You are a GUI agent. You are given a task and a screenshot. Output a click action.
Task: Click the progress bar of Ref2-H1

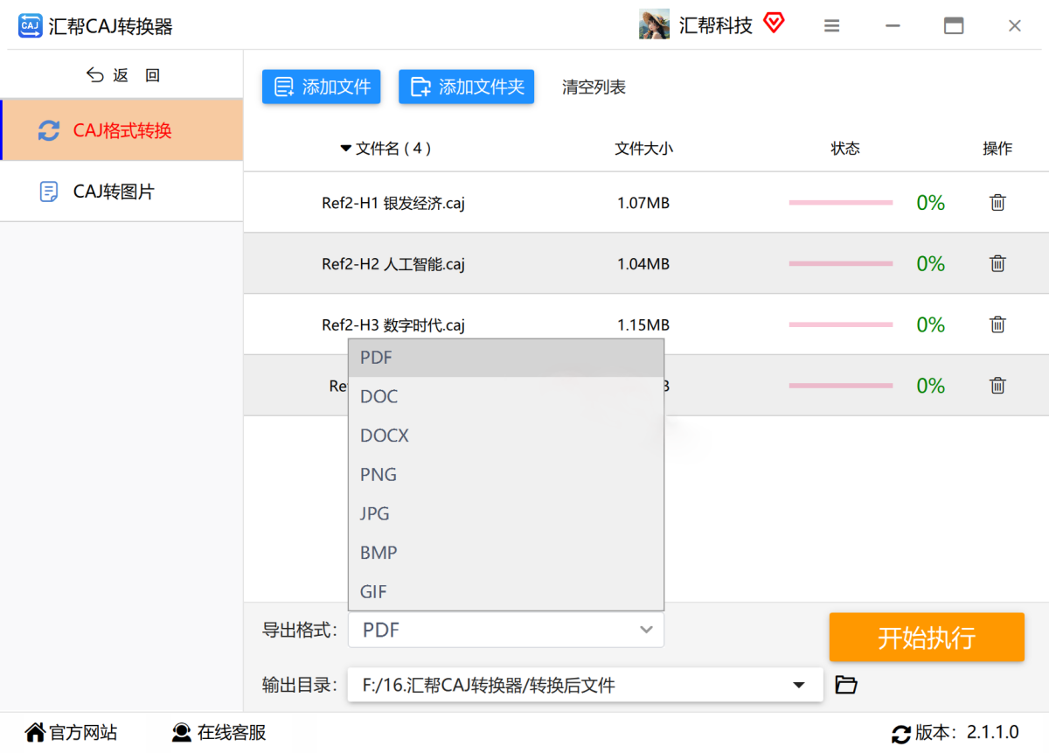click(x=840, y=202)
